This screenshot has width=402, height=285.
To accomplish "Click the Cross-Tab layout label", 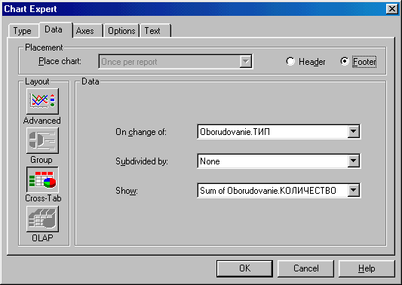I will tap(43, 198).
